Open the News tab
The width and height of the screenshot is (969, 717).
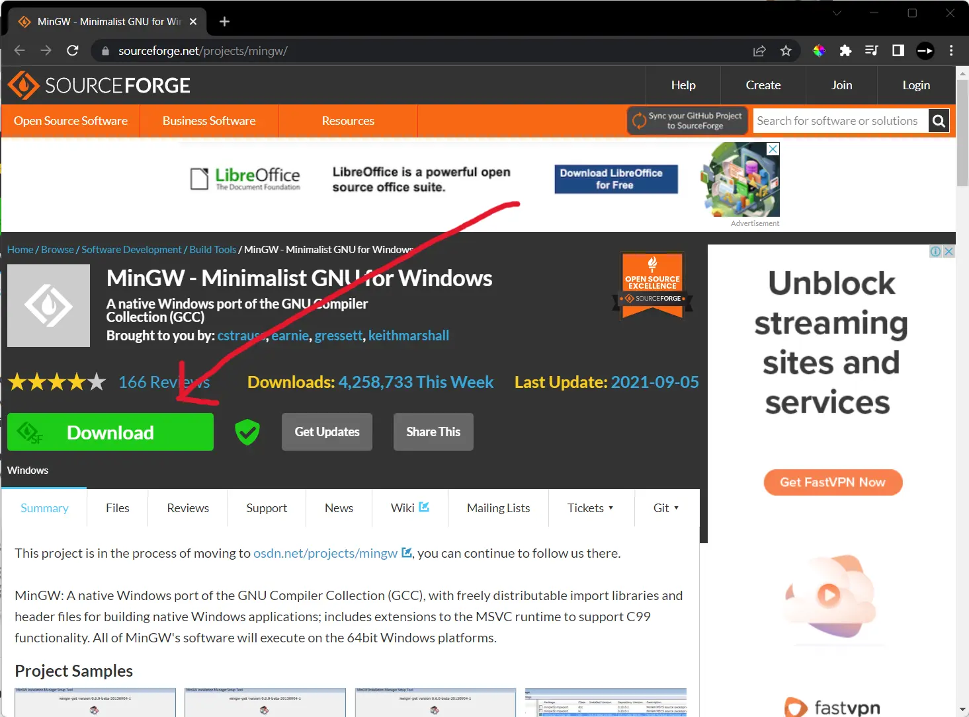(339, 508)
